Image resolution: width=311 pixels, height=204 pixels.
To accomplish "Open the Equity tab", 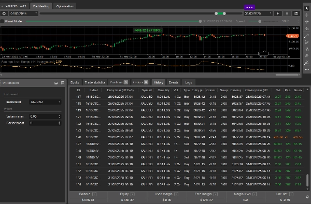I will click(x=75, y=83).
